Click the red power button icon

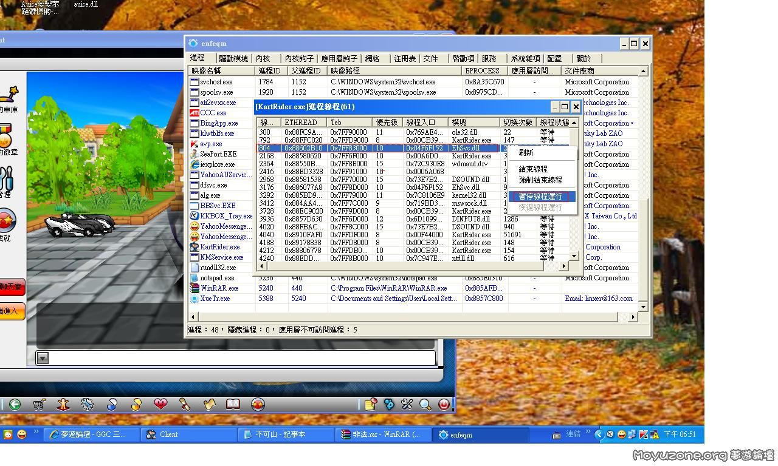[444, 404]
